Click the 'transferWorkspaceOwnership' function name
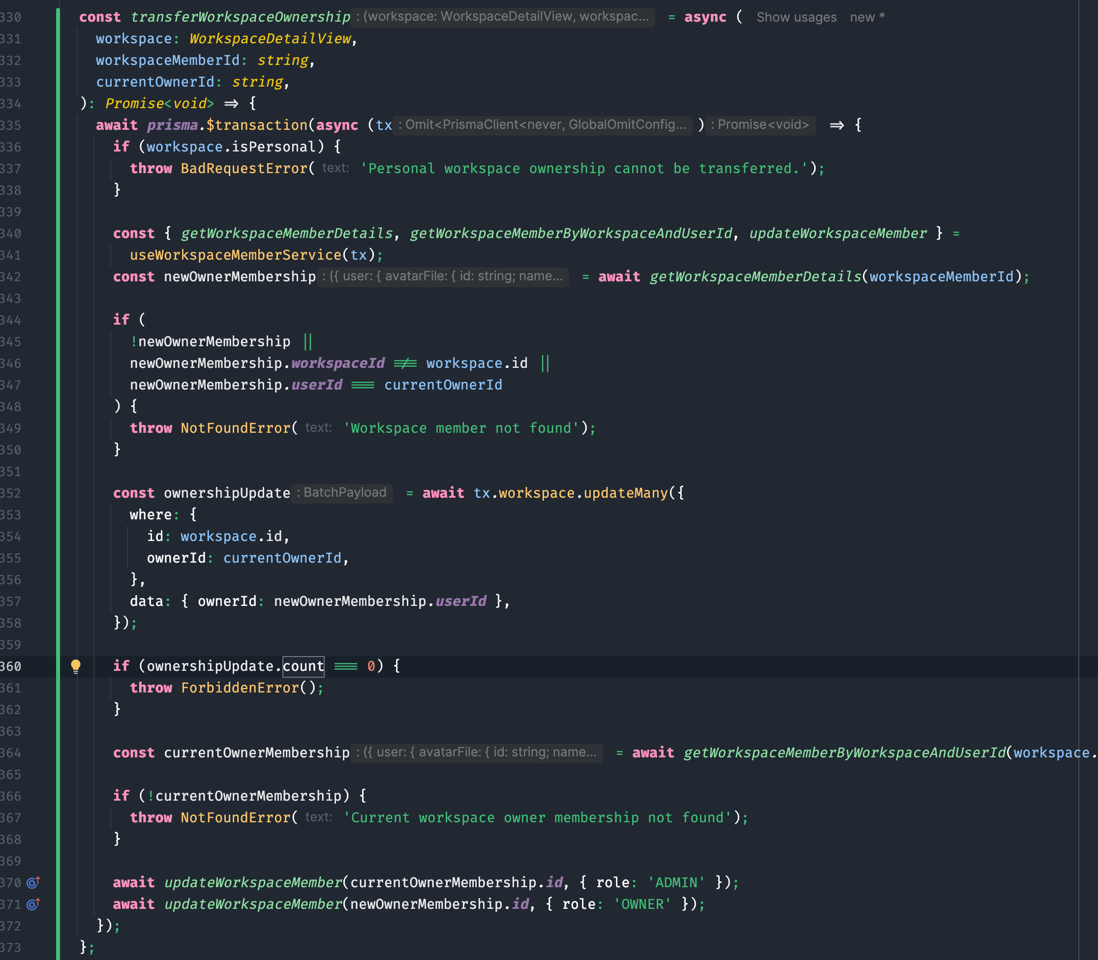Image resolution: width=1098 pixels, height=960 pixels. pyautogui.click(x=240, y=17)
